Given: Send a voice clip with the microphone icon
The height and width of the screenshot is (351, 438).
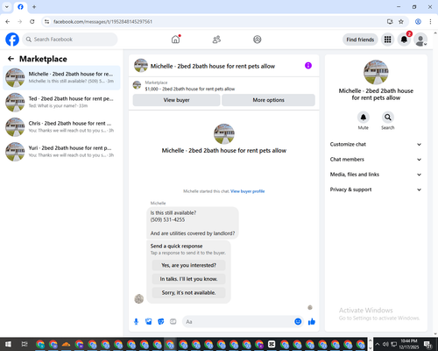Looking at the screenshot, I should pyautogui.click(x=136, y=322).
